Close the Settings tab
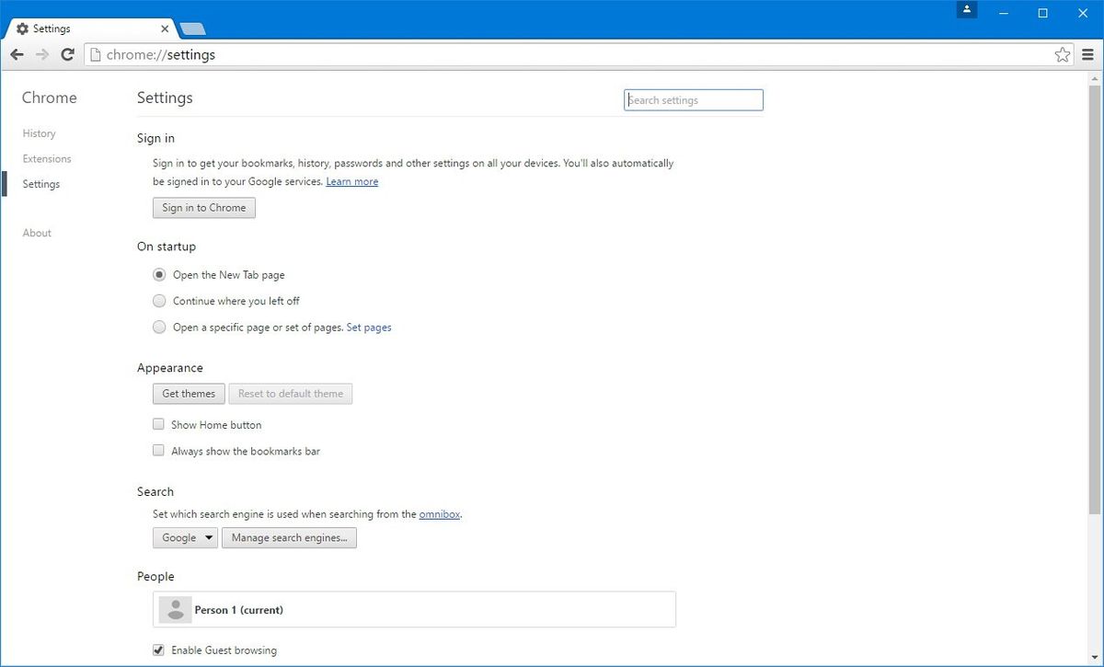This screenshot has height=667, width=1104. [166, 29]
